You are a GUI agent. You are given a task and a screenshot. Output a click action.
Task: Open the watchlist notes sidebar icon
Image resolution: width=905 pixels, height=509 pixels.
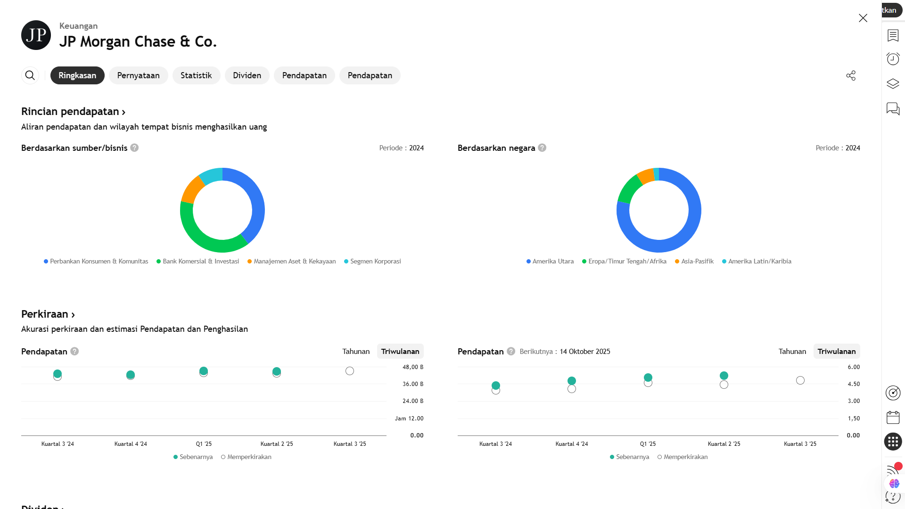coord(893,35)
